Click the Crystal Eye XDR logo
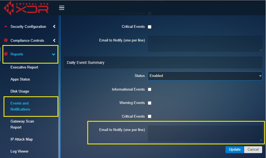Screen dimensions: 266x158 click(x=26, y=8)
